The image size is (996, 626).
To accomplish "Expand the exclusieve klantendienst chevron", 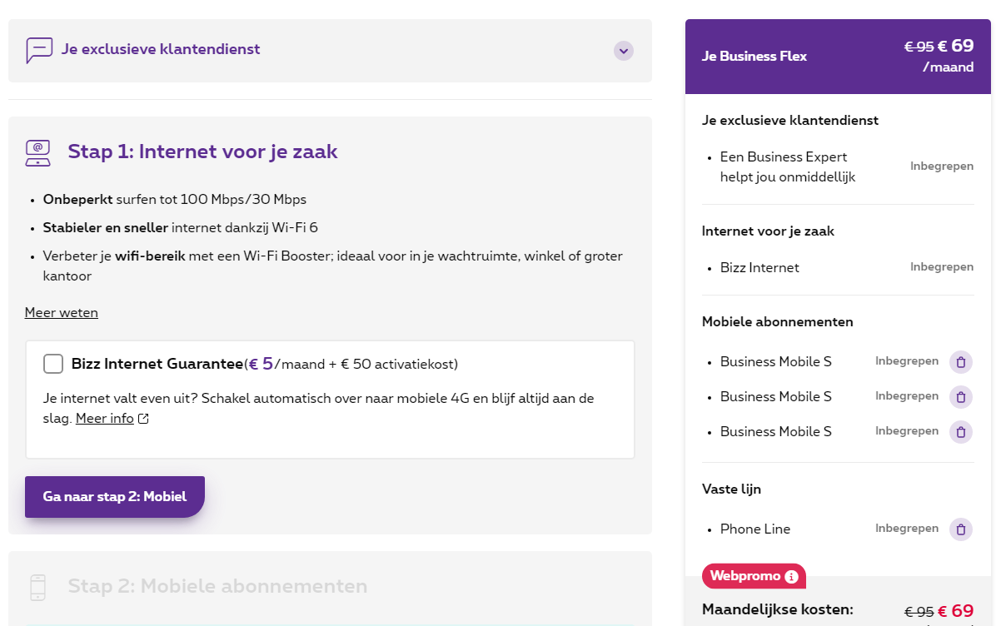I will coord(624,51).
